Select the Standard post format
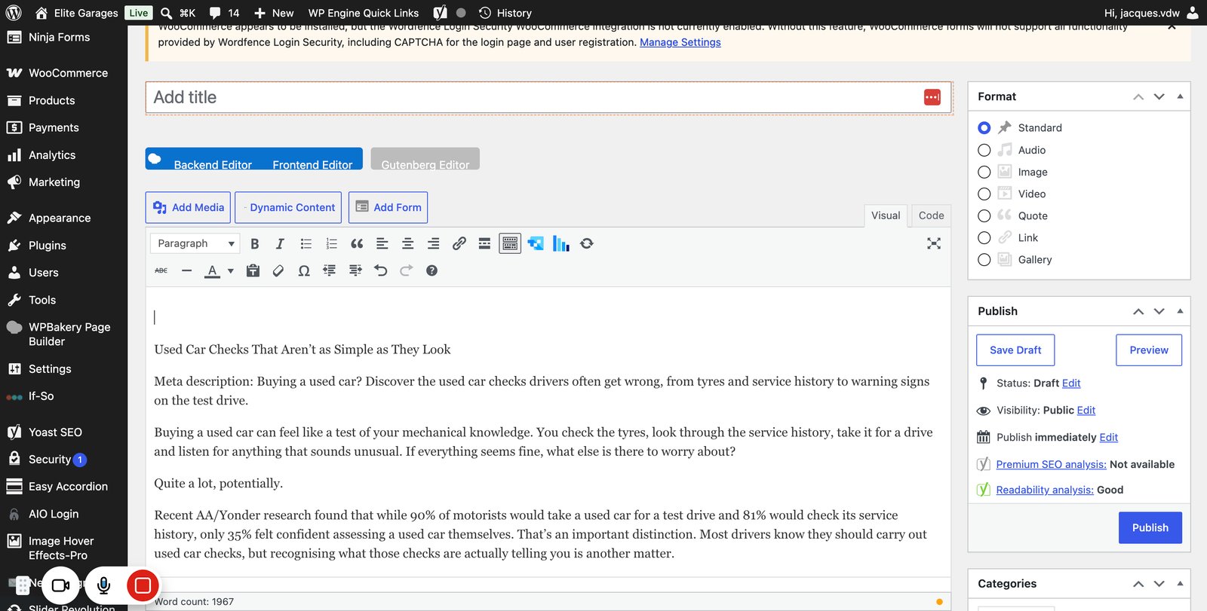 984,128
